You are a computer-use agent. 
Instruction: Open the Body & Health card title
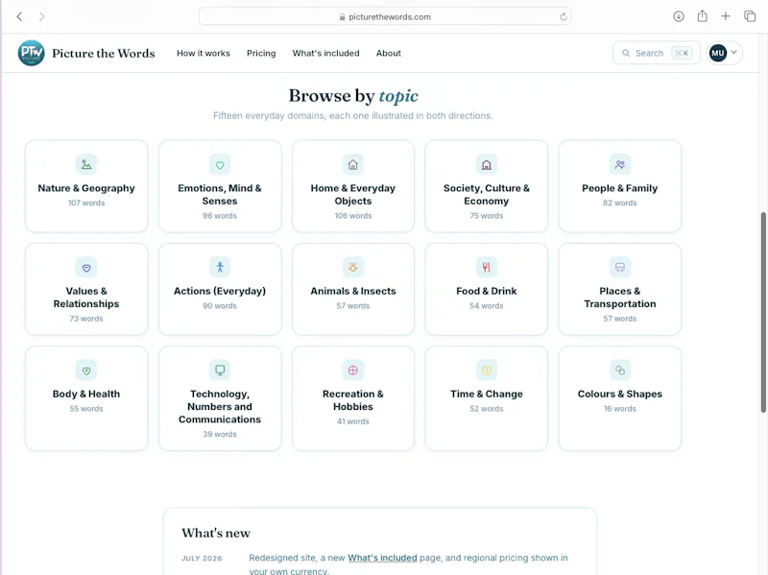pyautogui.click(x=86, y=394)
